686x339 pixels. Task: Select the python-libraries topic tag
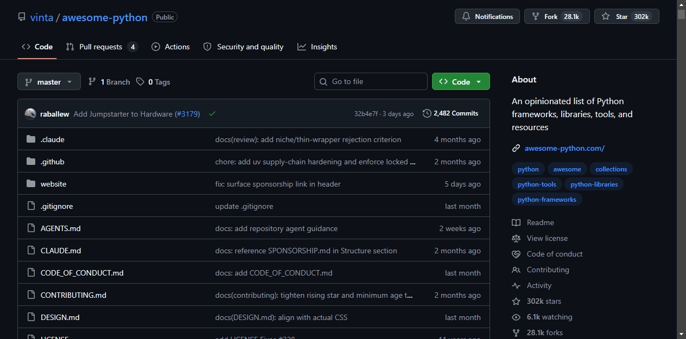pos(594,184)
